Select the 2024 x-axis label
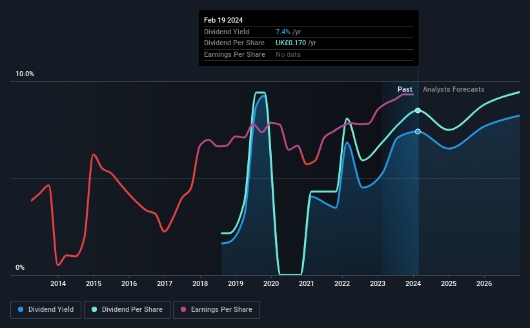530x328 pixels. [413, 283]
